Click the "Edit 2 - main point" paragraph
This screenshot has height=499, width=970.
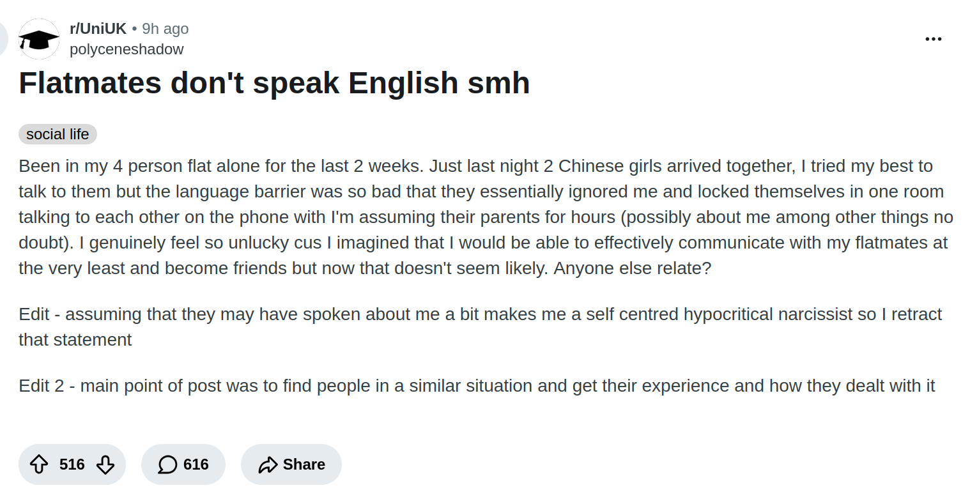[477, 386]
